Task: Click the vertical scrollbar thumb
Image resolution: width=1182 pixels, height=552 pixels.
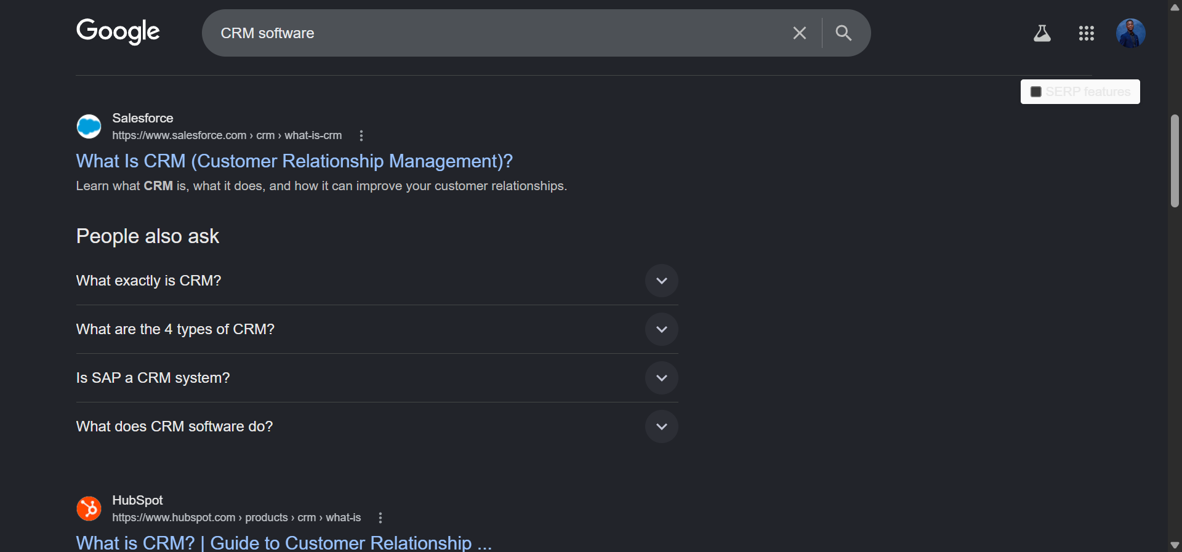Action: [x=1175, y=161]
